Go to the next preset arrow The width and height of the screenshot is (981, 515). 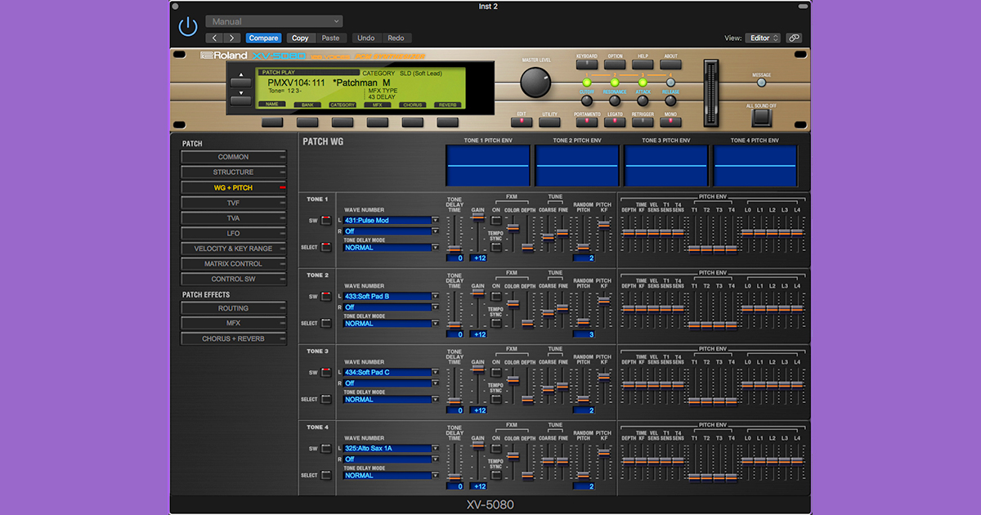[x=233, y=38]
